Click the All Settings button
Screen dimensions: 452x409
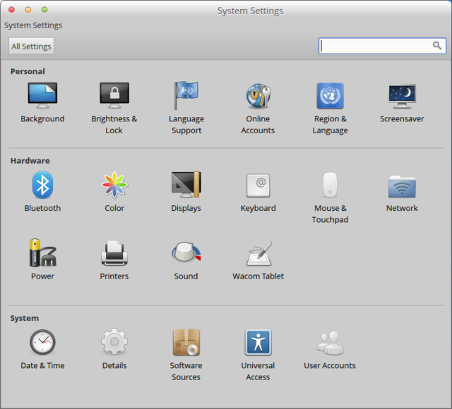click(31, 46)
